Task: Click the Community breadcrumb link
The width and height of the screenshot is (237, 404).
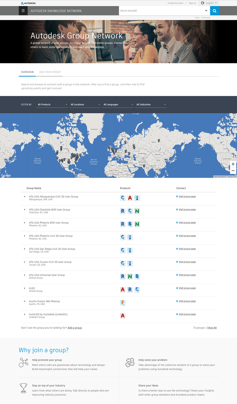Action: coord(206,17)
